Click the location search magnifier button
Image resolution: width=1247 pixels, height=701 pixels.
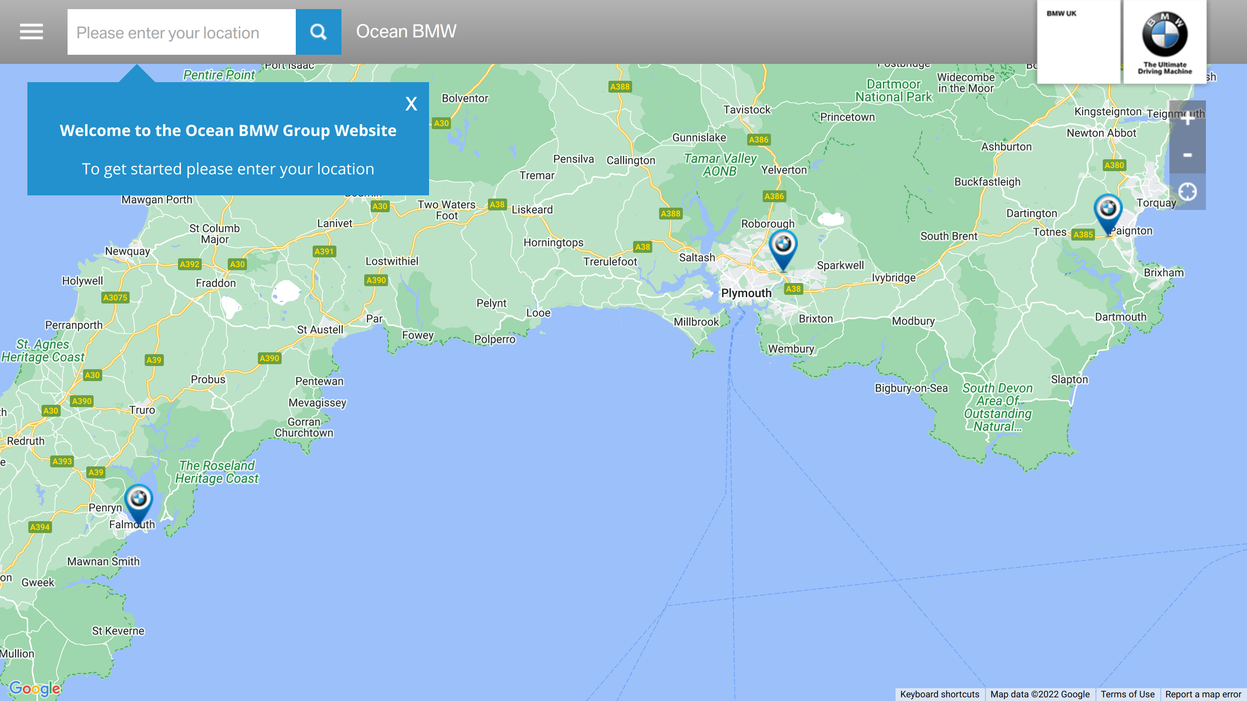[x=318, y=32]
